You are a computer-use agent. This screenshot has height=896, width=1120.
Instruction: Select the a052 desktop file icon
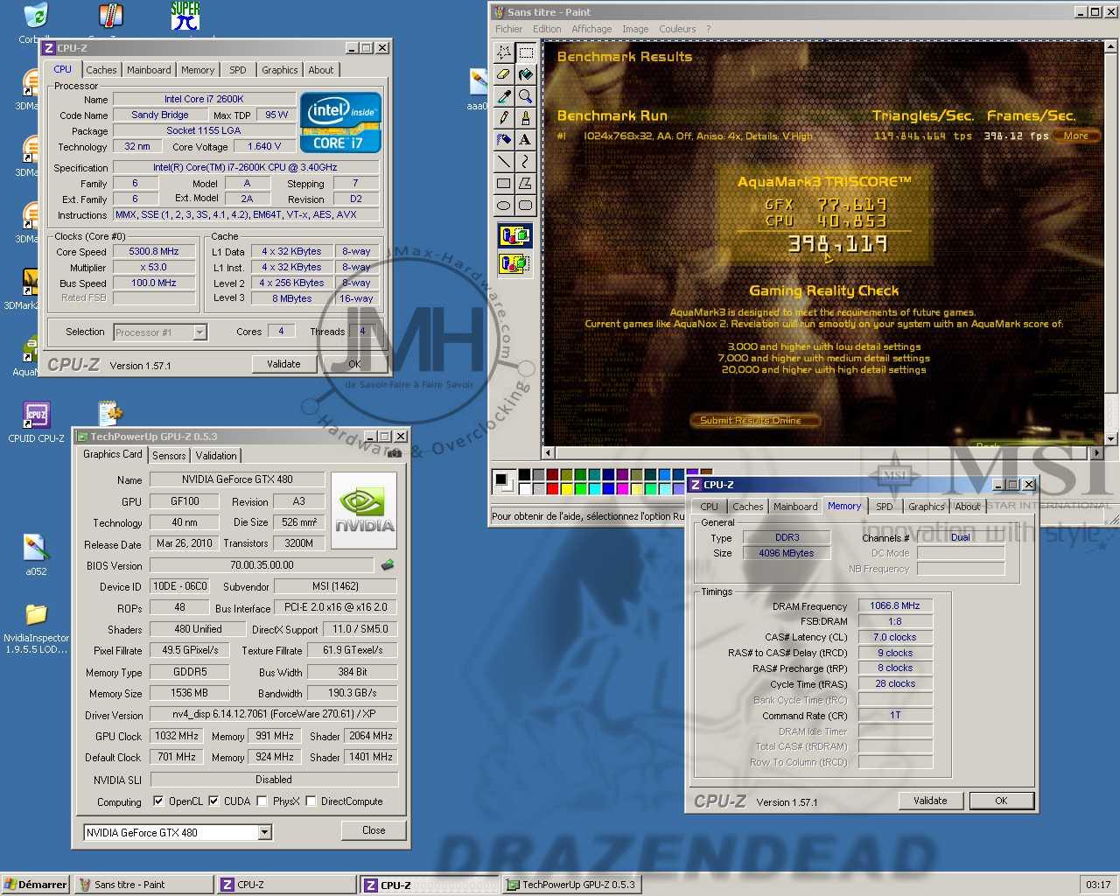pyautogui.click(x=36, y=555)
